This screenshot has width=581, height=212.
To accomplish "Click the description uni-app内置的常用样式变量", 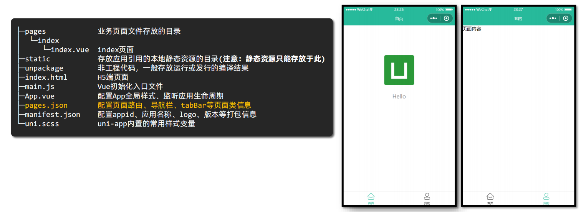I will tap(147, 123).
